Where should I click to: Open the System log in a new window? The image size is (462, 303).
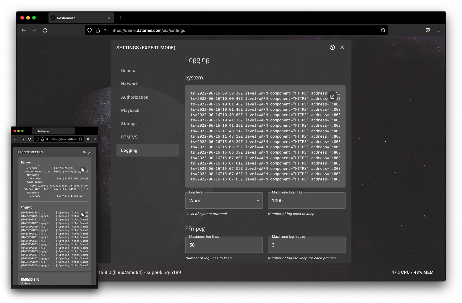coord(332,97)
